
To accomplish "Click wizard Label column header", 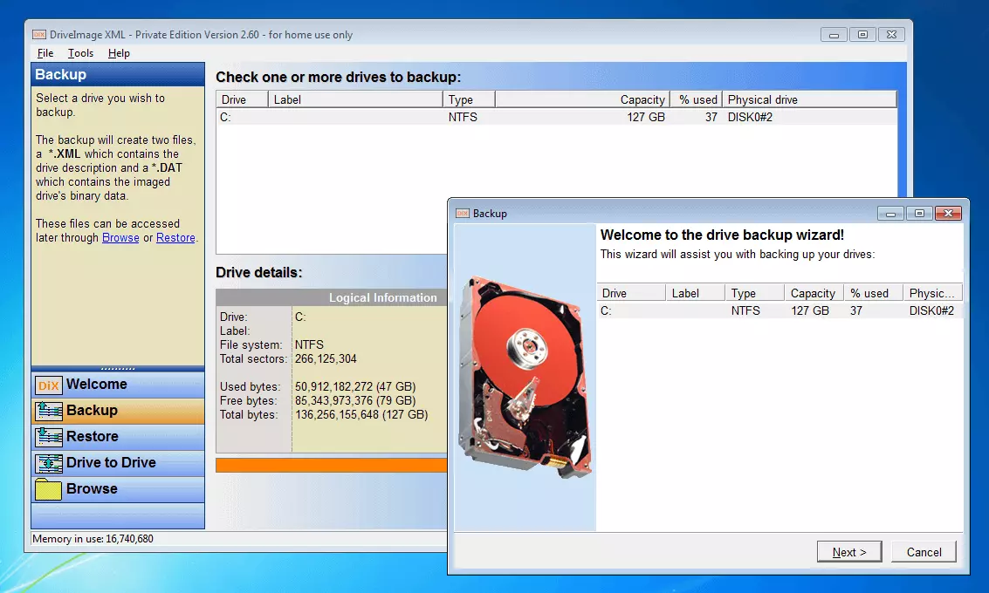I will point(695,293).
